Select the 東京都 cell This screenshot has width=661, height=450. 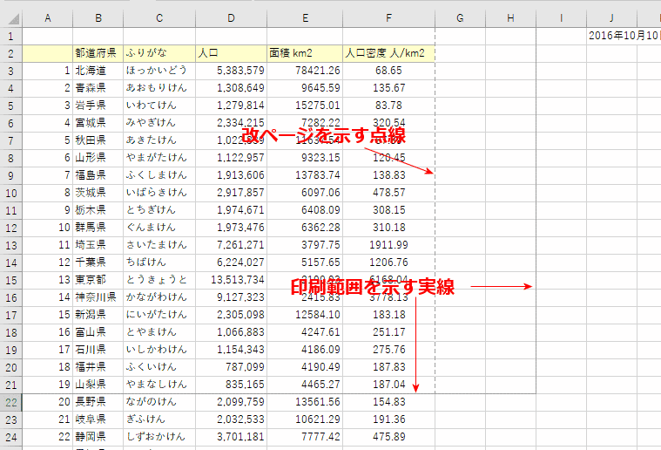tap(98, 280)
